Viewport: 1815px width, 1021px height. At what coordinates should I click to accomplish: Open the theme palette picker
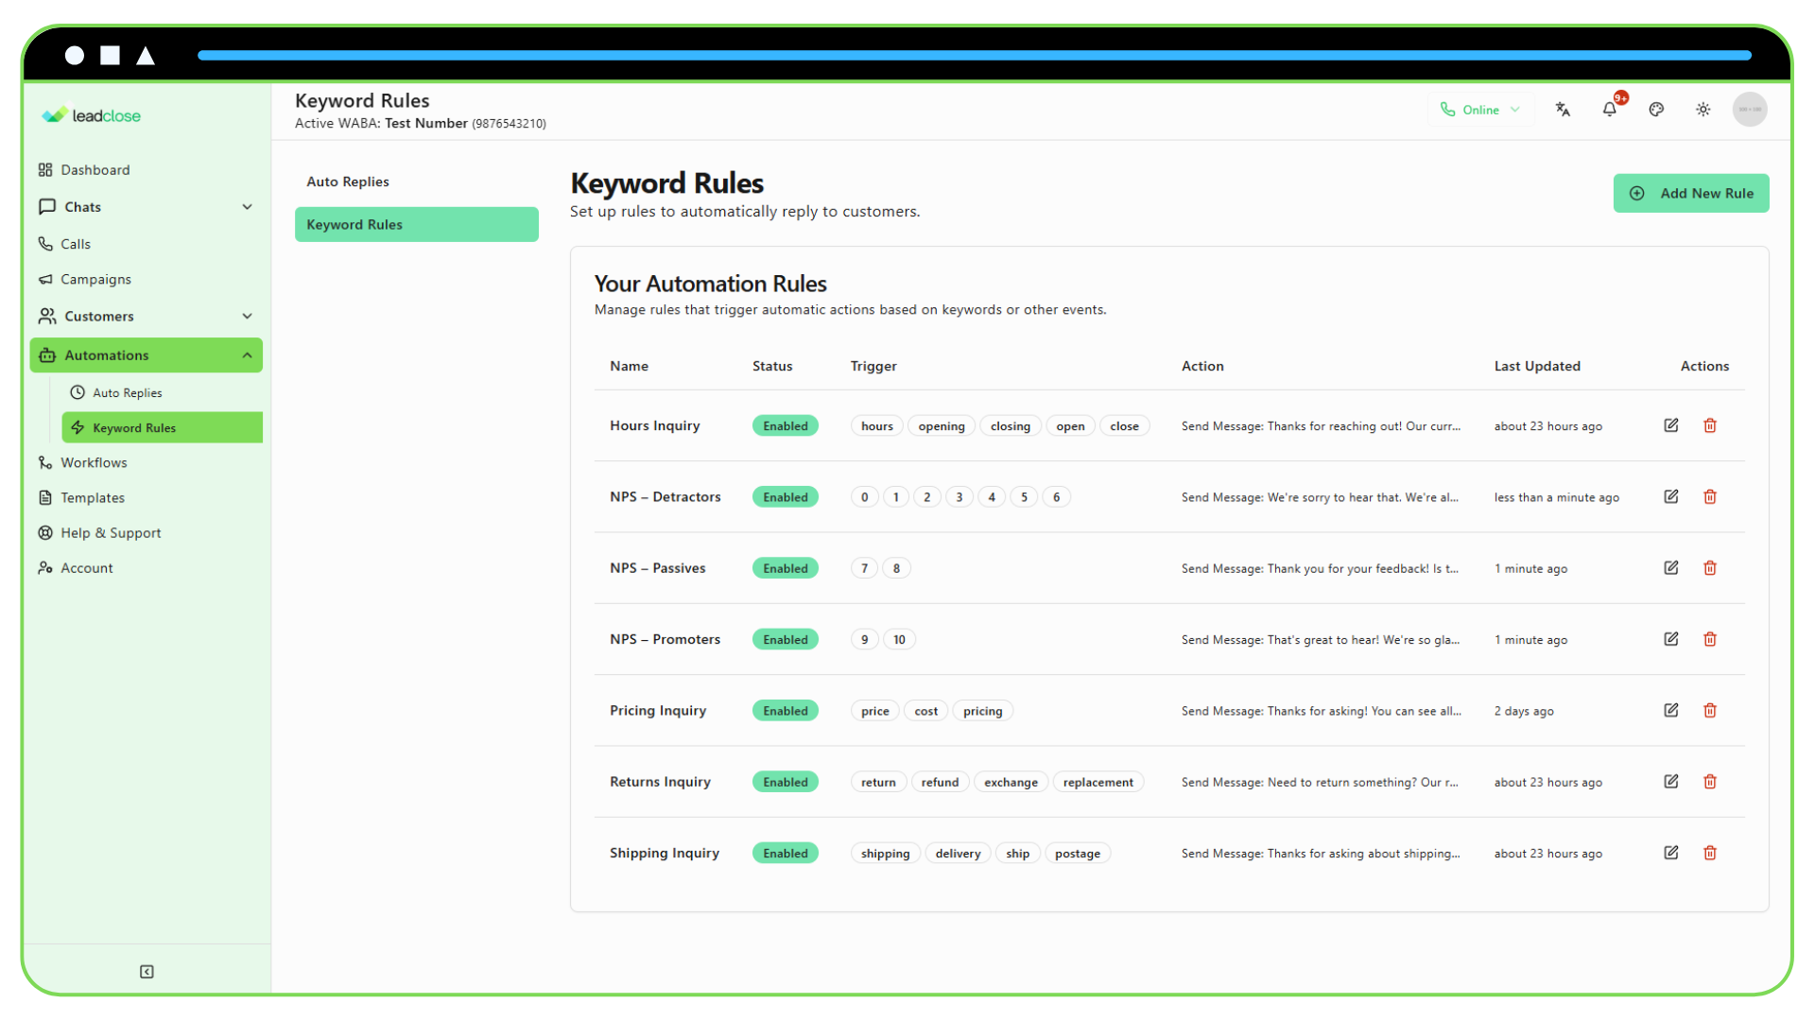(1656, 109)
